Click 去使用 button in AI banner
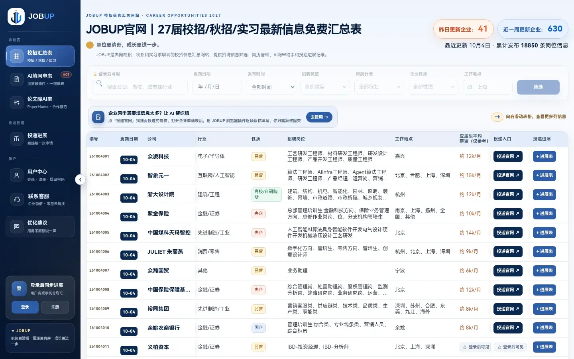574x359 pixels. point(319,117)
